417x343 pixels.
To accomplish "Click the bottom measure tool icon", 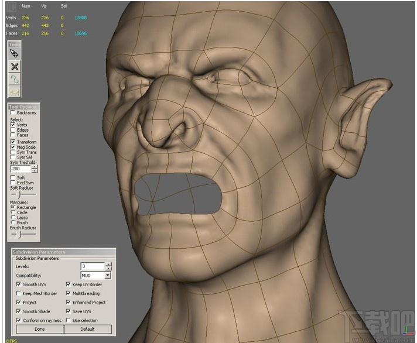I will click(x=15, y=92).
